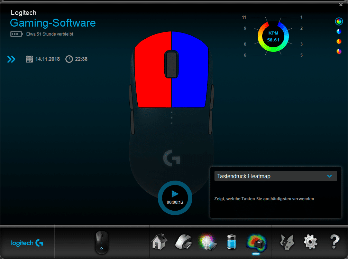This screenshot has width=348, height=259.
Task: Open the Overwolf wolf-head icon
Action: (287, 242)
